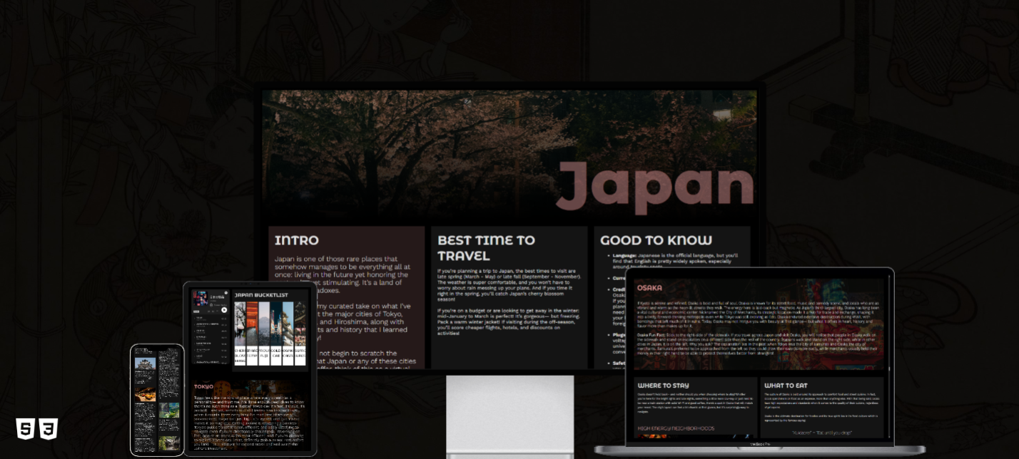Open the green river photo on the phone
1019x459 pixels.
click(169, 410)
